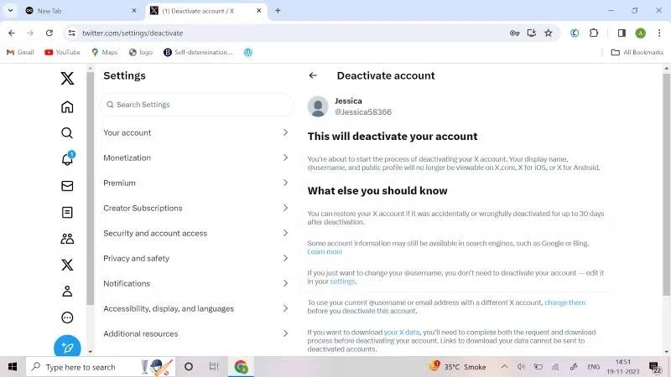Expand Notifications chevron arrow
The height and width of the screenshot is (377, 671).
(285, 283)
